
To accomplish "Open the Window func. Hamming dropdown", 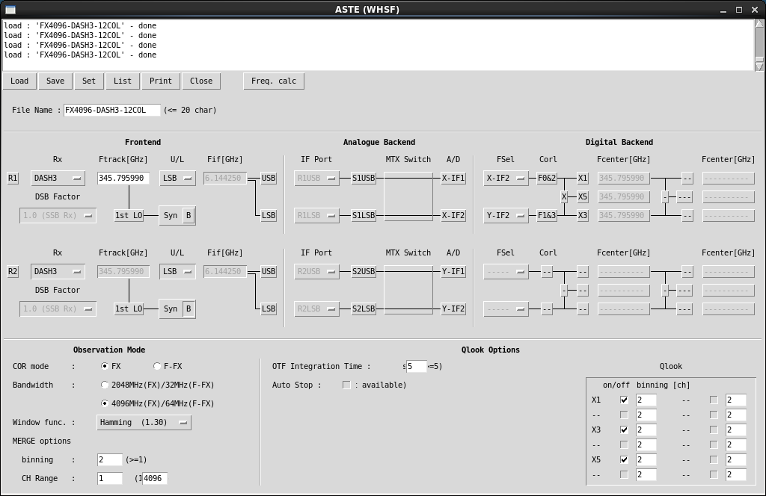I will [x=144, y=422].
